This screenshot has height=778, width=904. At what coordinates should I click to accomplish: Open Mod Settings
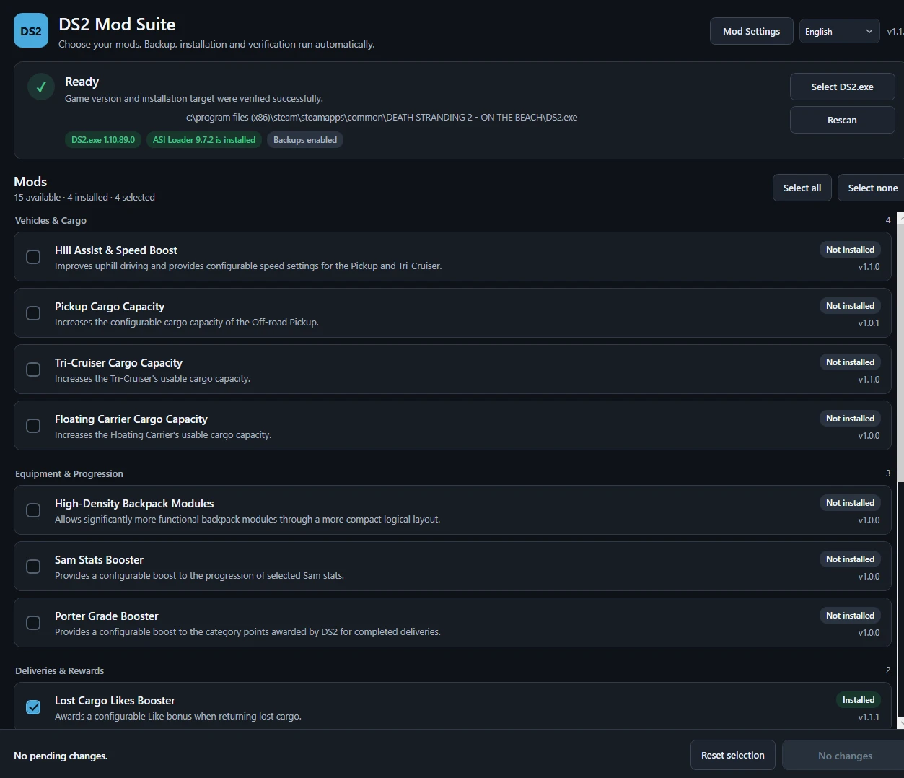pyautogui.click(x=751, y=31)
